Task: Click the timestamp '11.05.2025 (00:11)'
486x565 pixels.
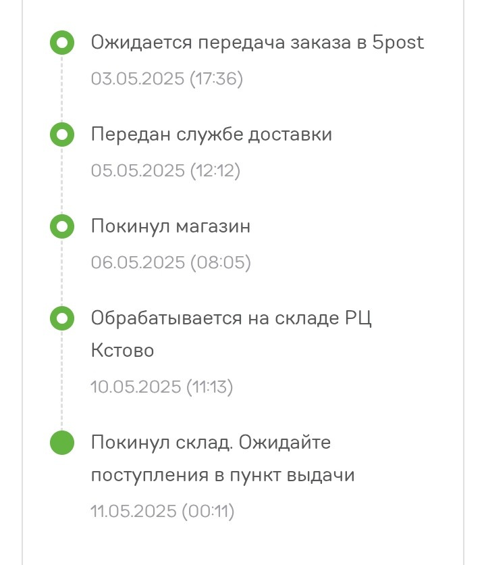Action: (162, 510)
